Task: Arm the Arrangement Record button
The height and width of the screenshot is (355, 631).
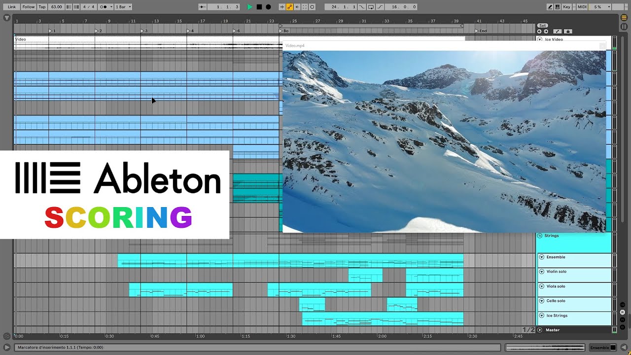Action: (x=268, y=7)
